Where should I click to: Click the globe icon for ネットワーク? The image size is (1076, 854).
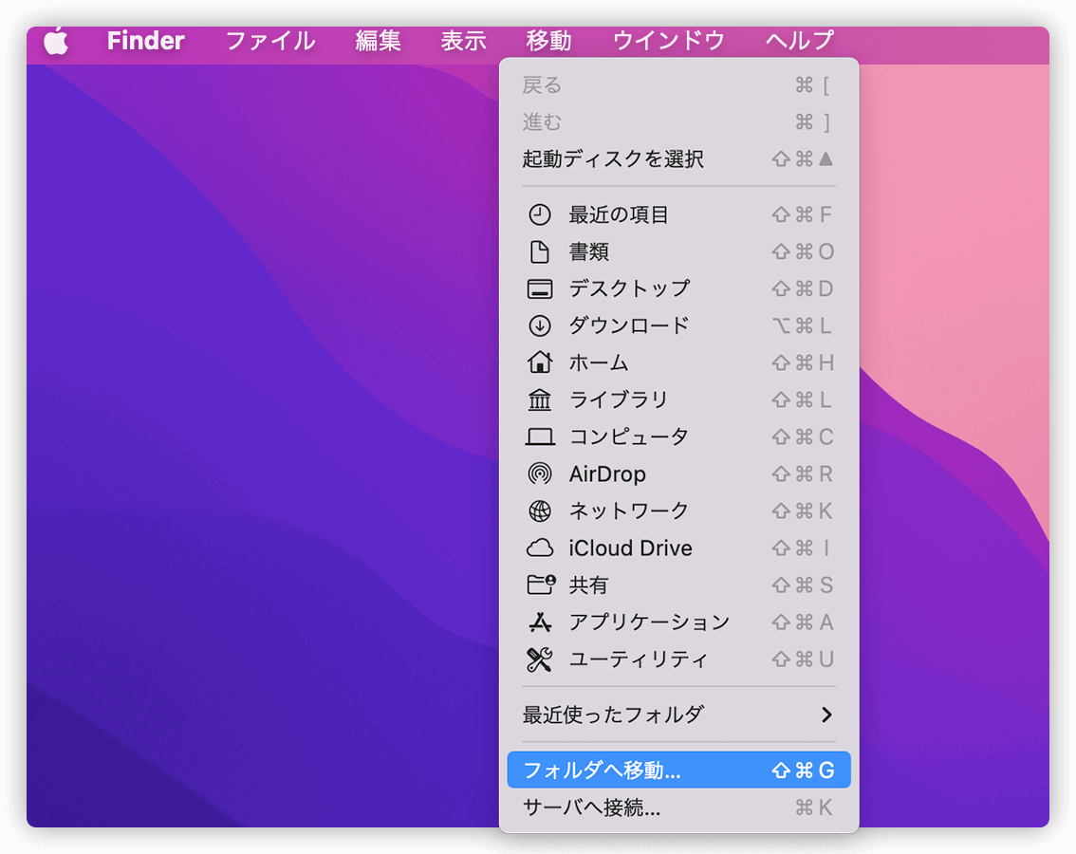[x=539, y=511]
